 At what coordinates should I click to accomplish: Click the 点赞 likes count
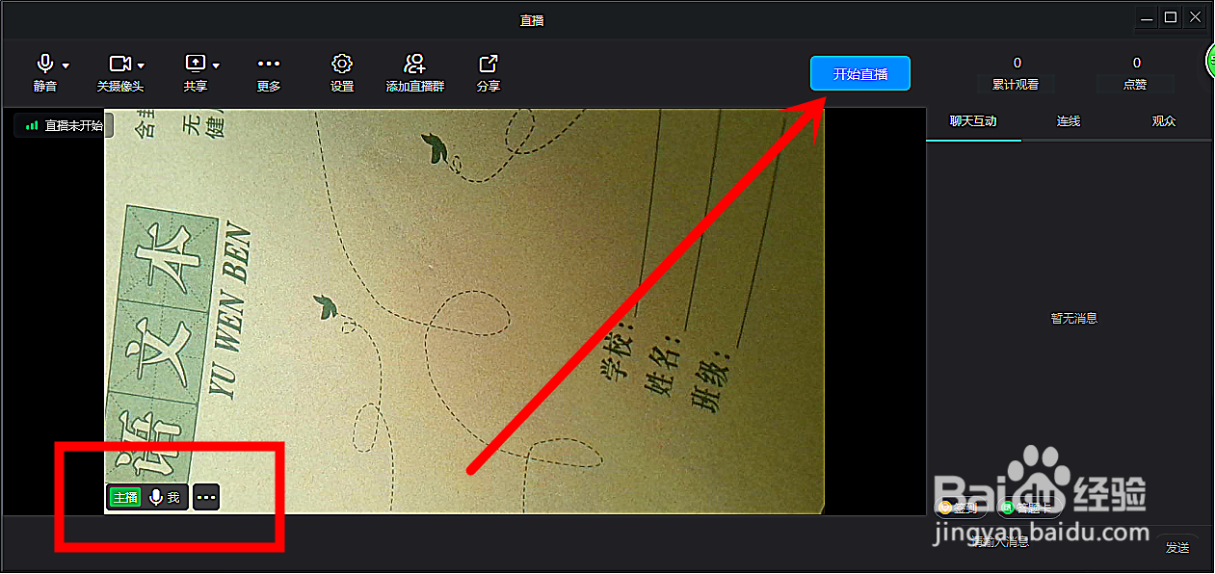tap(1136, 74)
